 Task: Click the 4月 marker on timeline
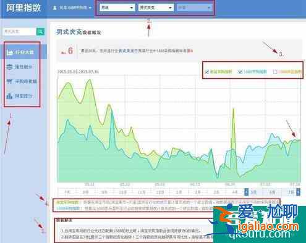tap(235, 192)
